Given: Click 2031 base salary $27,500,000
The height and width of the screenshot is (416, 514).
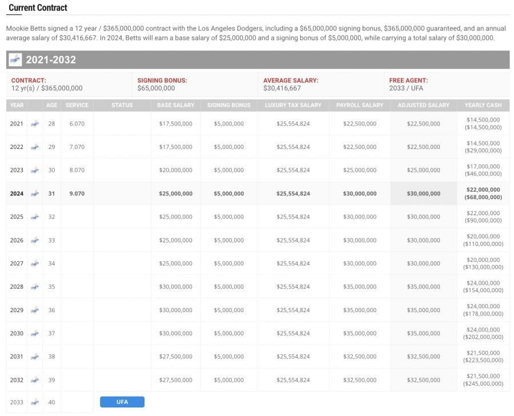Looking at the screenshot, I should (x=176, y=357).
